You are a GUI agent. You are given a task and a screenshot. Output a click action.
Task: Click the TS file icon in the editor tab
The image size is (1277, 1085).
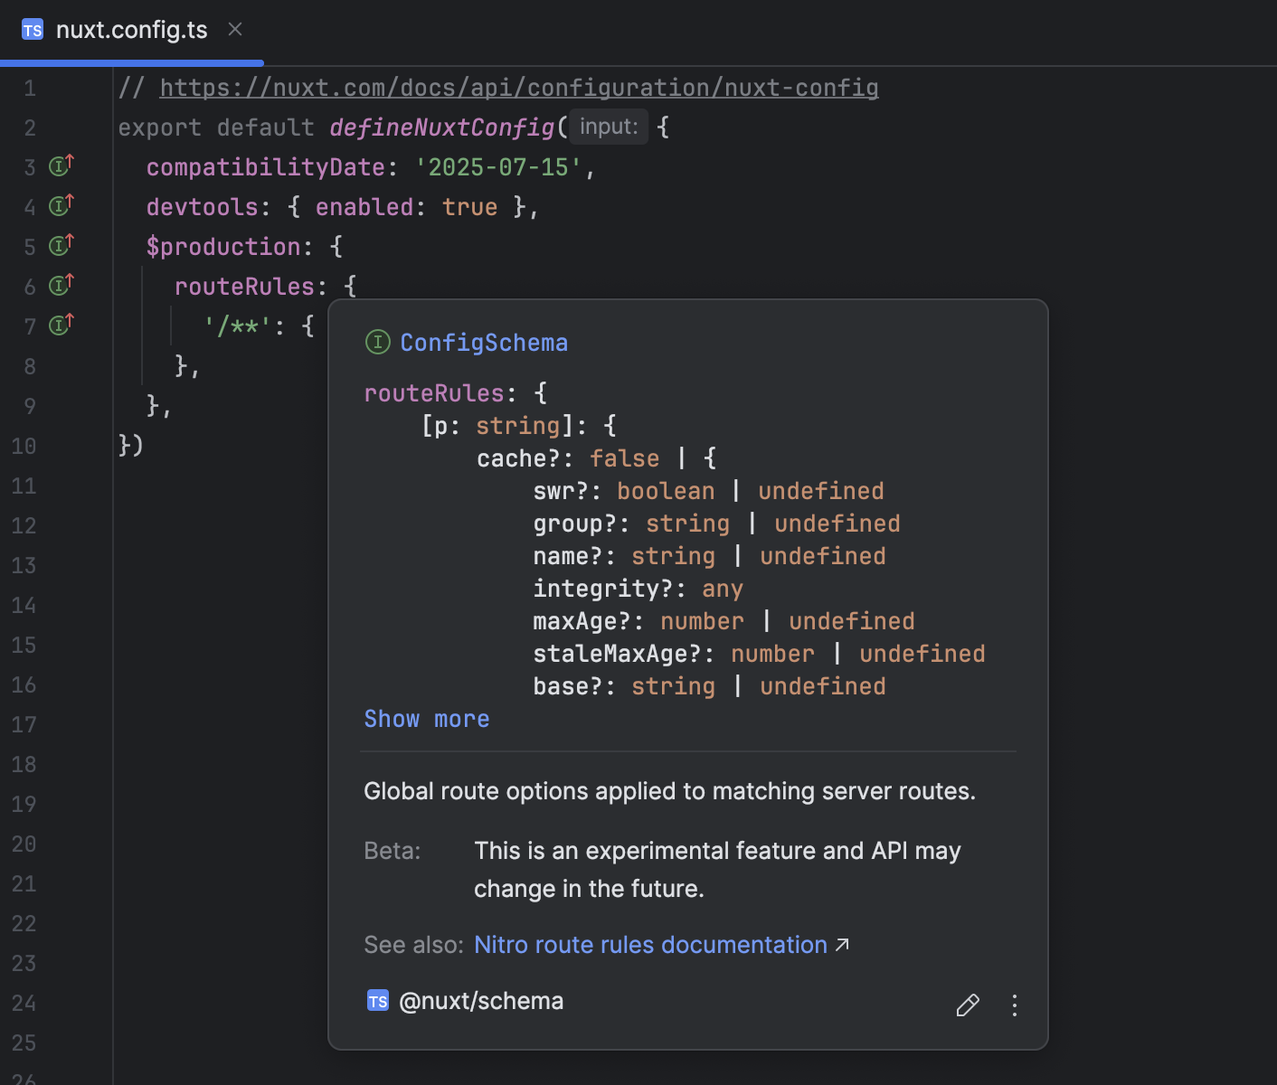pos(33,30)
